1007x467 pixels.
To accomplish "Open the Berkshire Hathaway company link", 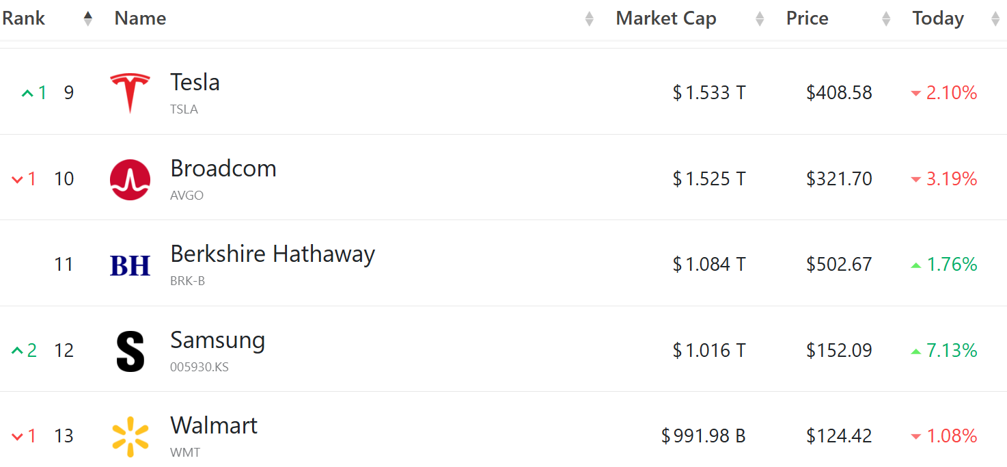I will click(273, 254).
